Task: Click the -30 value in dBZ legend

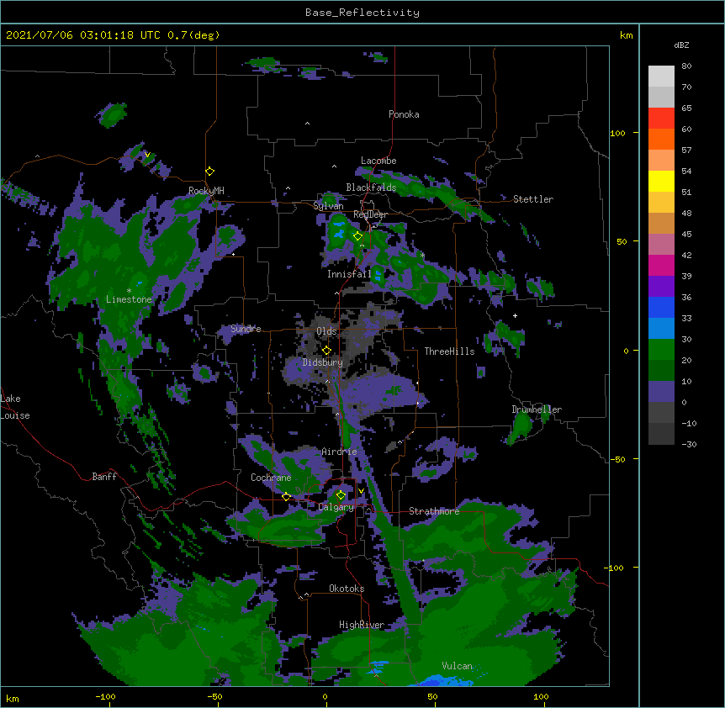Action: (689, 444)
